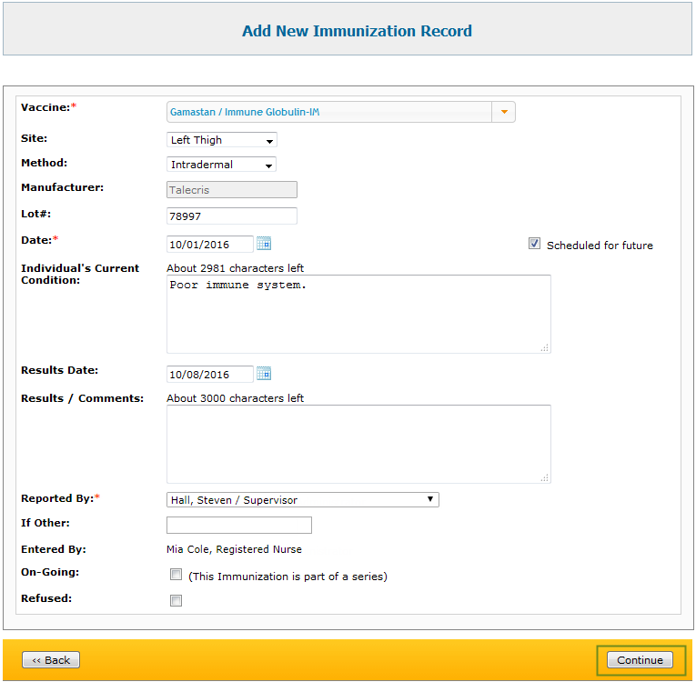This screenshot has height=682, width=696.
Task: Open calendar picker next to Results Date field
Action: tap(264, 374)
